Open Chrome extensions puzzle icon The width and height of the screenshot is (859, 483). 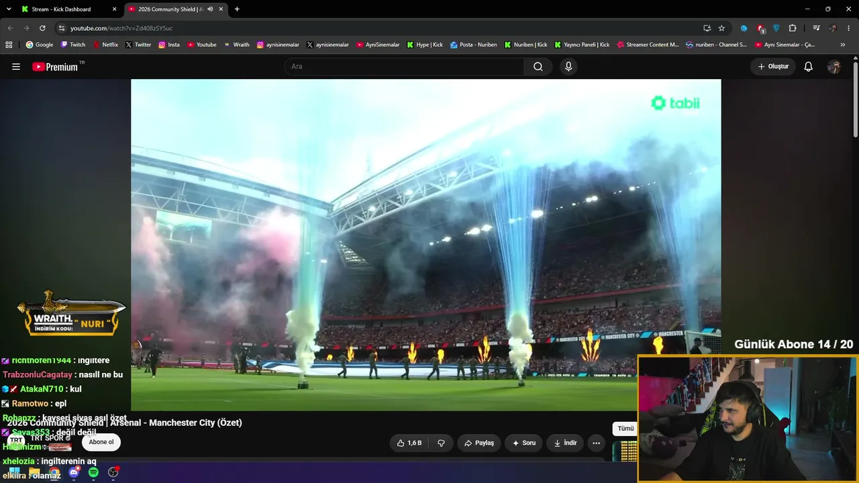[x=793, y=28]
